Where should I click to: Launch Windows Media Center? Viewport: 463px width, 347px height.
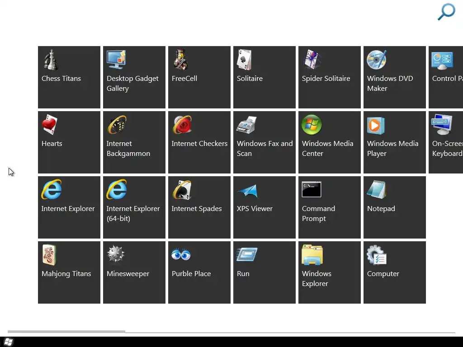[x=330, y=142]
